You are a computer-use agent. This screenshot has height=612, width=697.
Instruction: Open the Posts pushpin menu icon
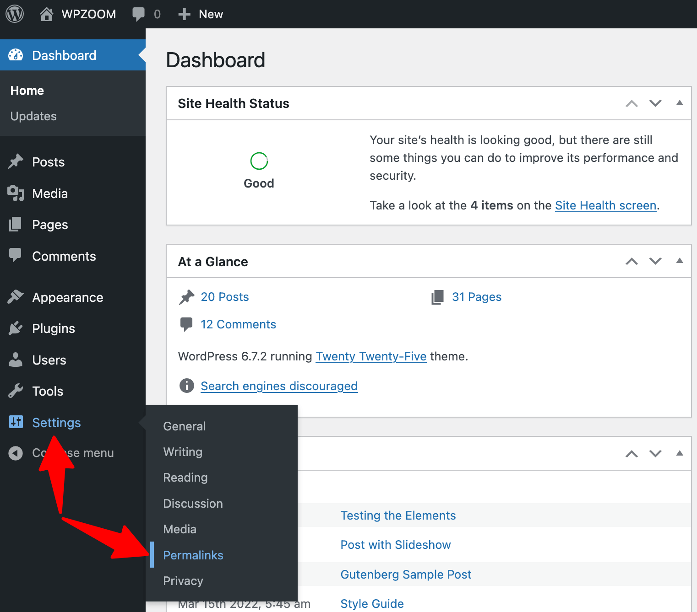tap(16, 161)
